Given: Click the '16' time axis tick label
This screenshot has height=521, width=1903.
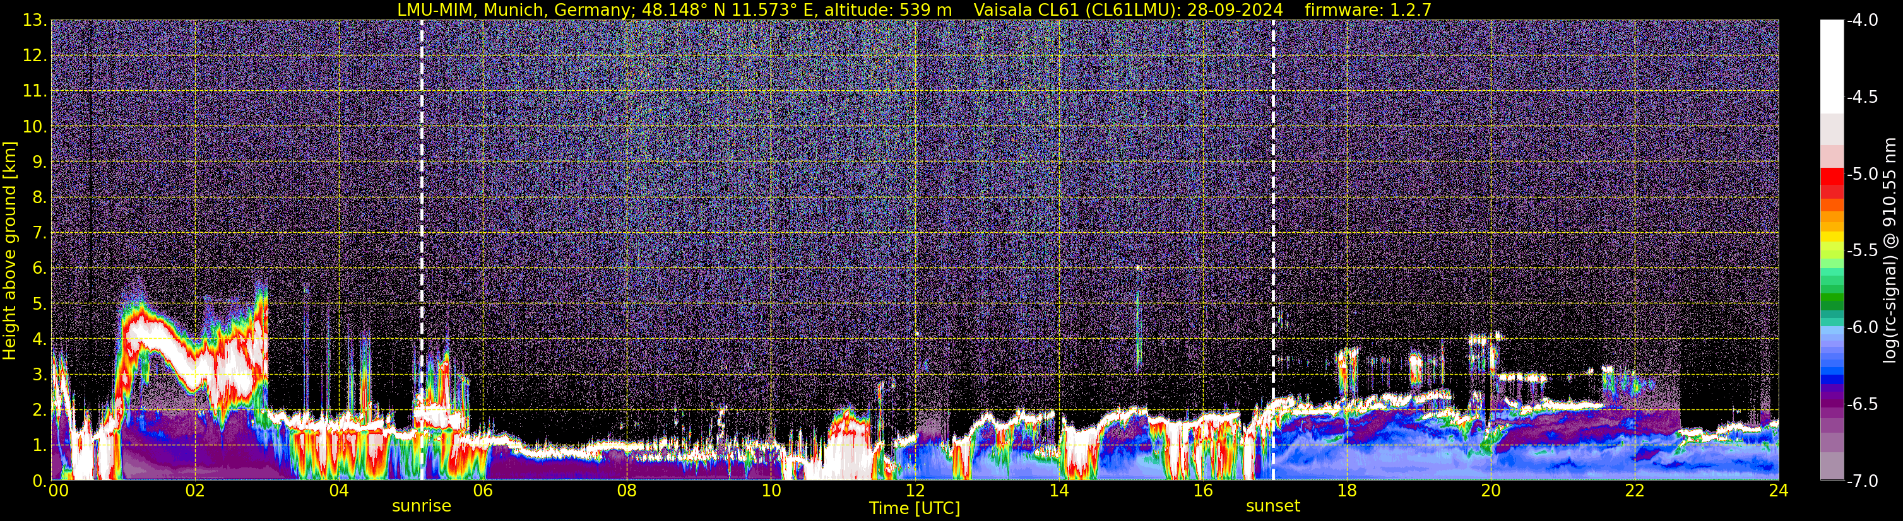Looking at the screenshot, I should pyautogui.click(x=1202, y=490).
